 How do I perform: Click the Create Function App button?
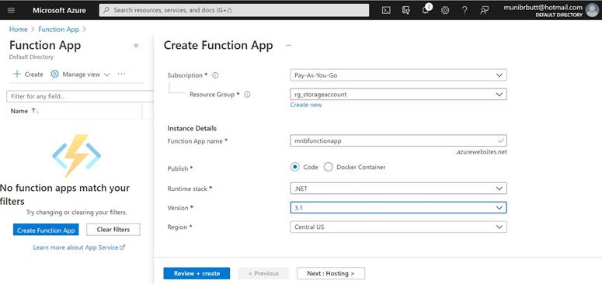tap(46, 230)
